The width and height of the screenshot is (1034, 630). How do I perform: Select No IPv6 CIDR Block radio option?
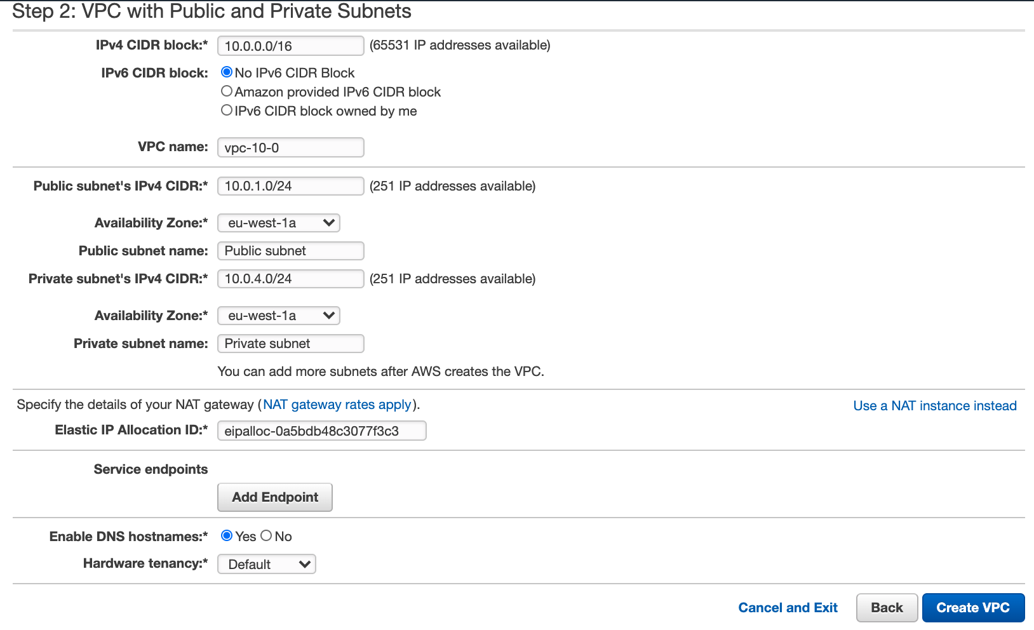227,72
